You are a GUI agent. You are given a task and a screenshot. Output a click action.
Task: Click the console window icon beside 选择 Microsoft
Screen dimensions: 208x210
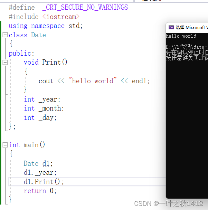pos(171,27)
